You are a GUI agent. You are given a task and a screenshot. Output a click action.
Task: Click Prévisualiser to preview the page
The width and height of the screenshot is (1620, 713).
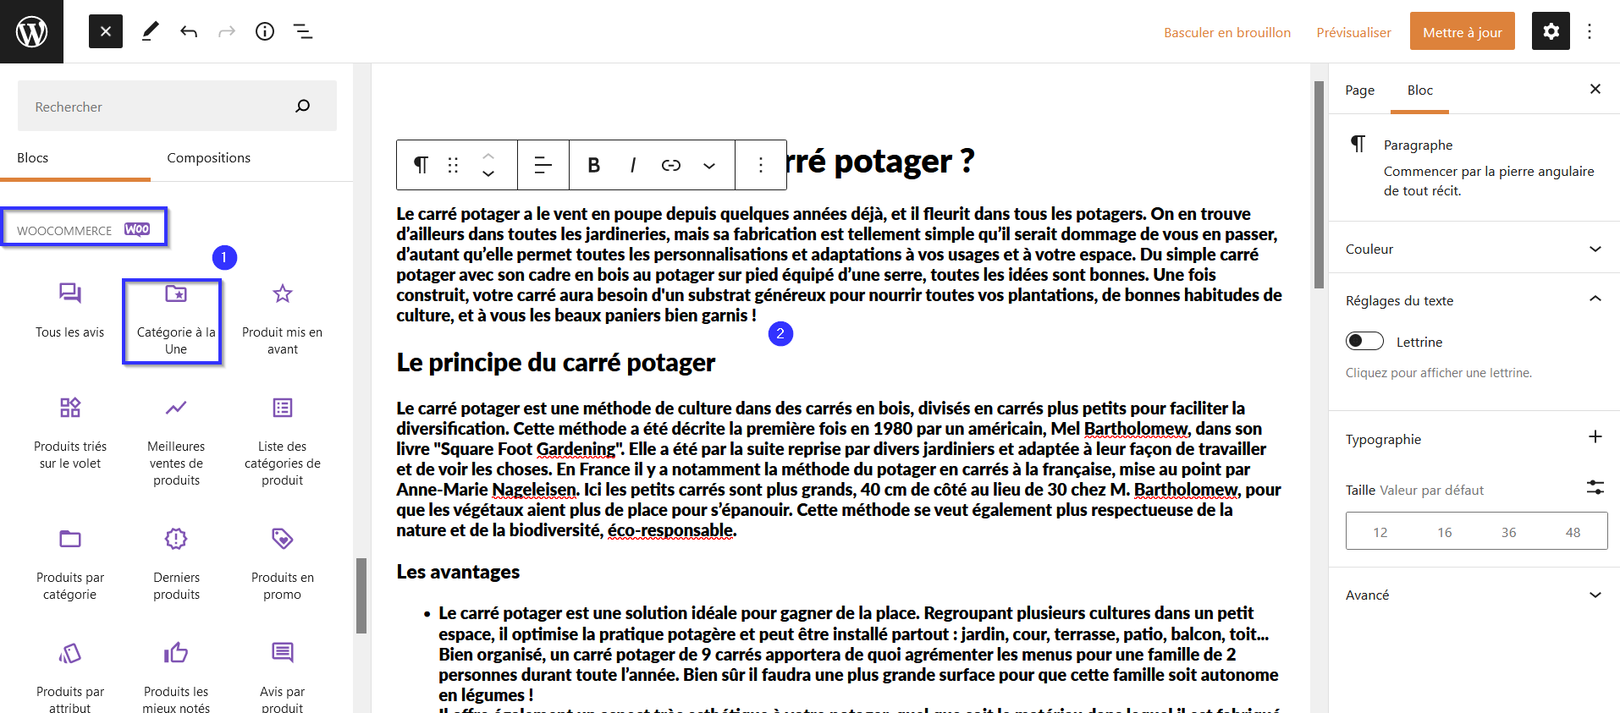pos(1353,32)
